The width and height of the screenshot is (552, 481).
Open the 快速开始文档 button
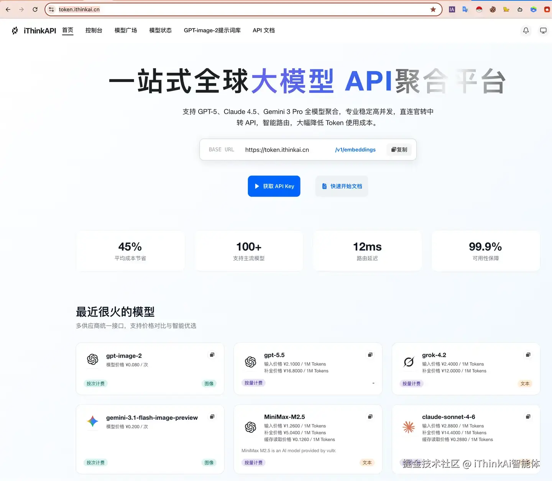(x=342, y=186)
